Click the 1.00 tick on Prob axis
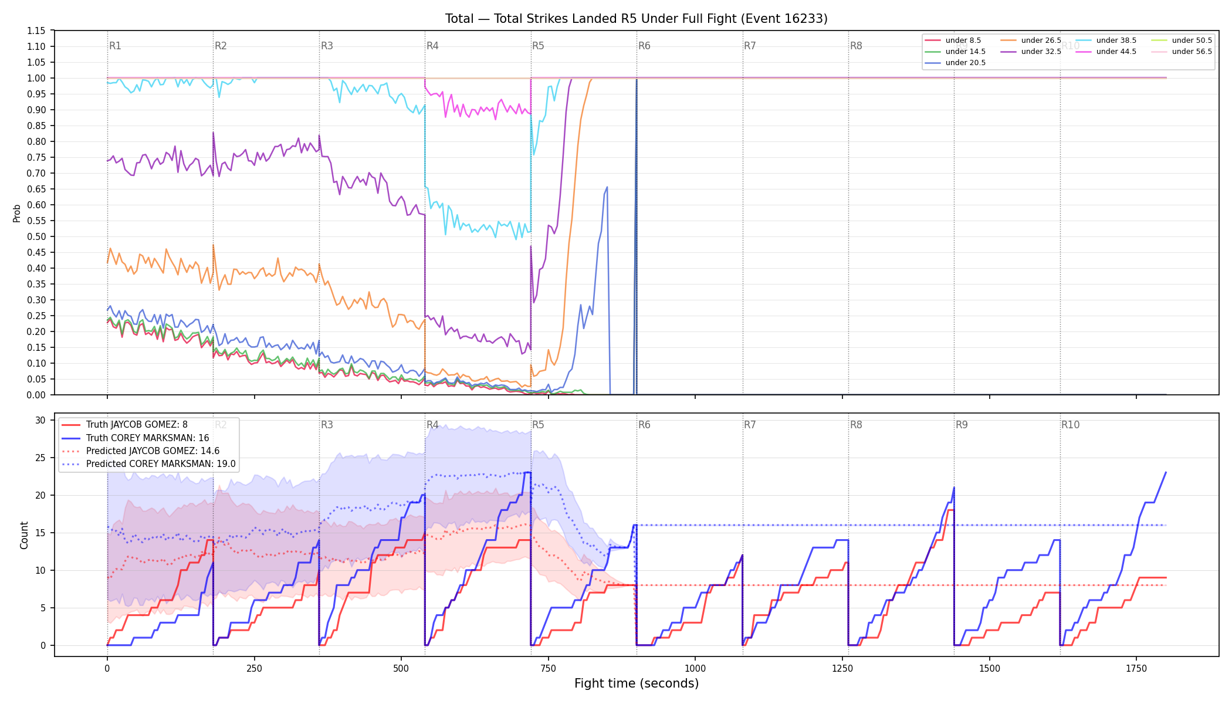This screenshot has height=704, width=1232. 36,78
